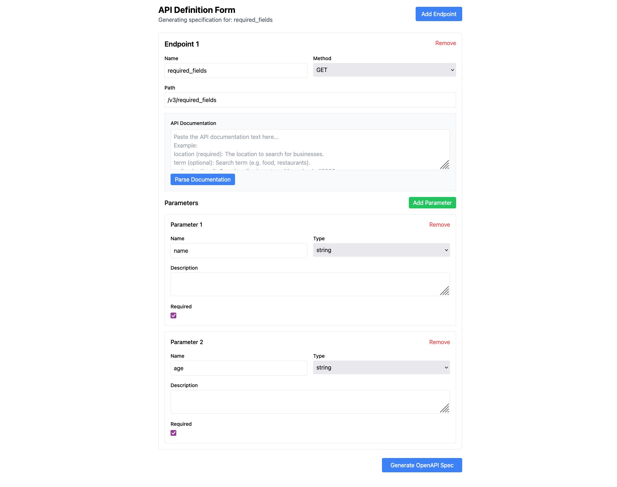Screen dimensions: 617x487
Task: Click the Add Endpoint button
Action: tap(439, 14)
